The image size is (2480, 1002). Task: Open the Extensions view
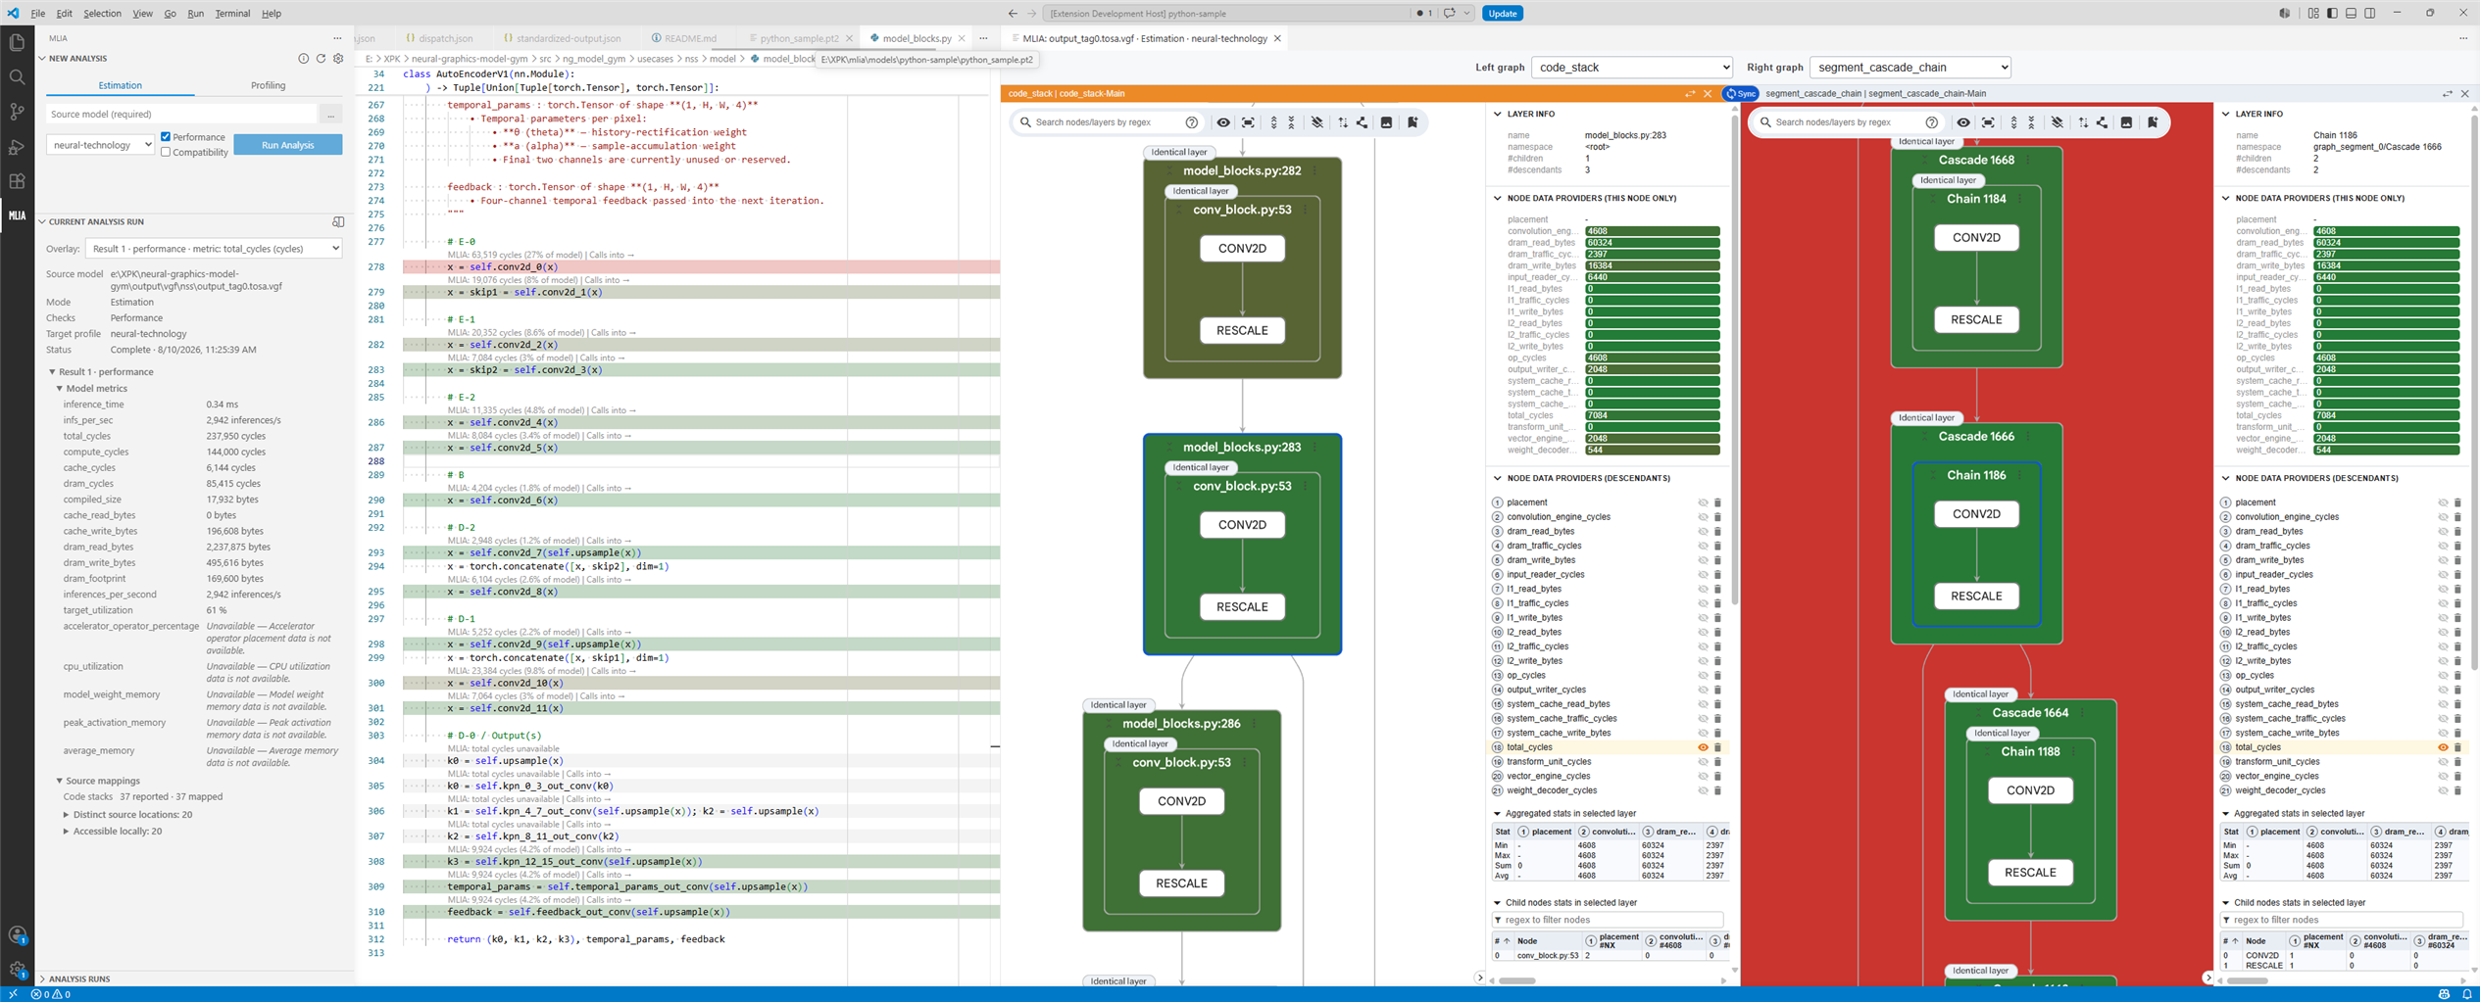pyautogui.click(x=17, y=181)
